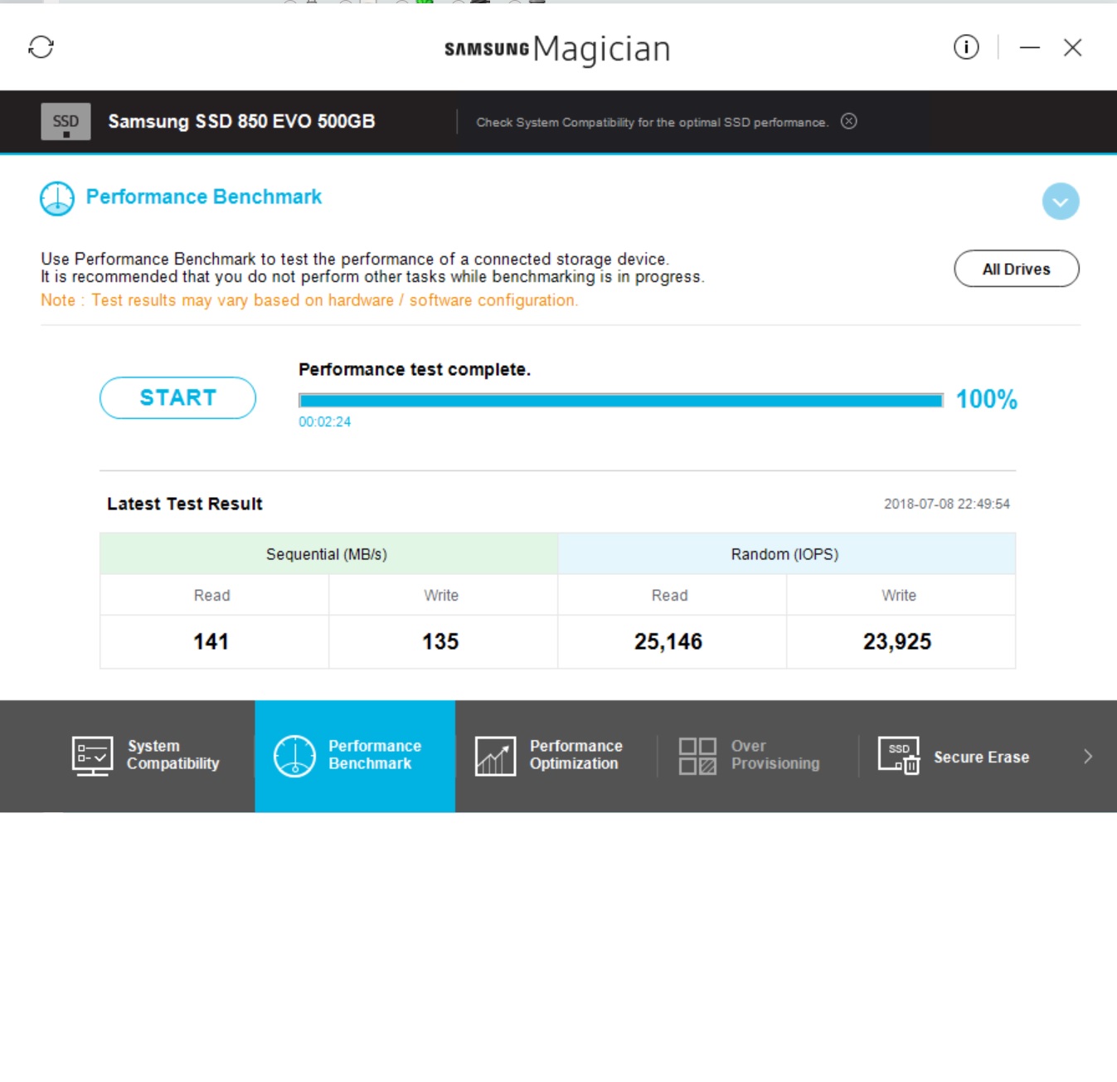
Task: Go to the Secure Erase tab
Action: pyautogui.click(x=959, y=756)
